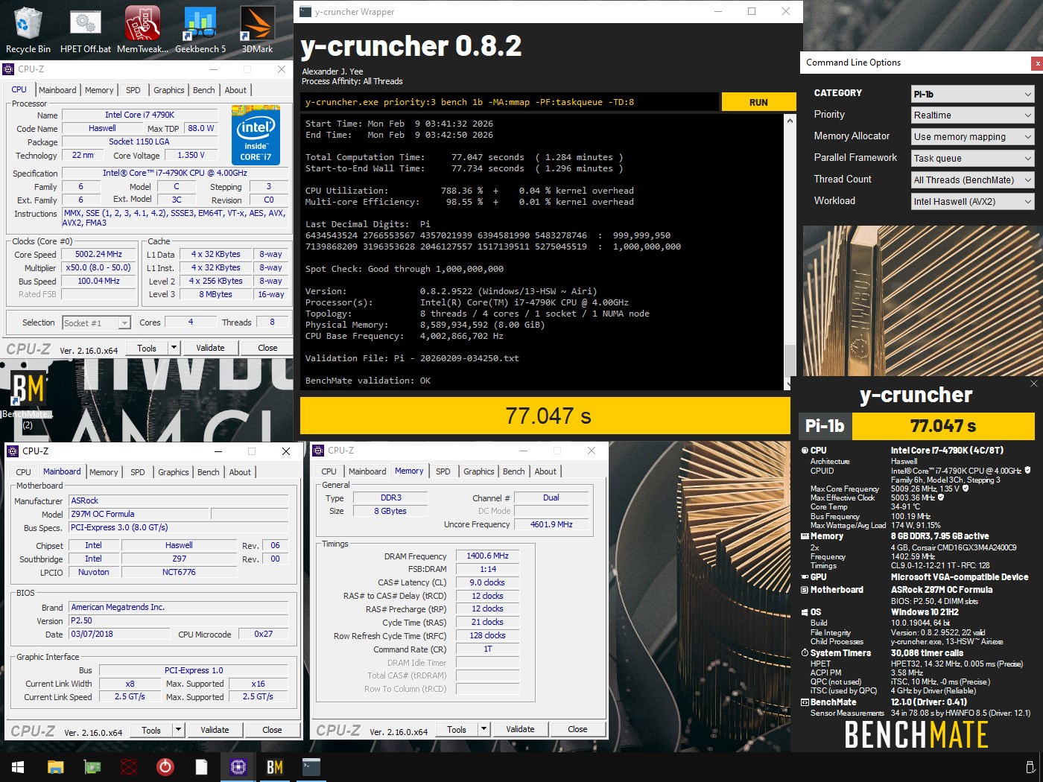Click the Intel Inside Core i7 logo
1043x782 pixels.
pyautogui.click(x=256, y=134)
